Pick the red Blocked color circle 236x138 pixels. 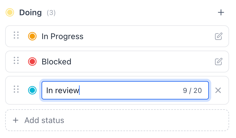[x=32, y=62]
